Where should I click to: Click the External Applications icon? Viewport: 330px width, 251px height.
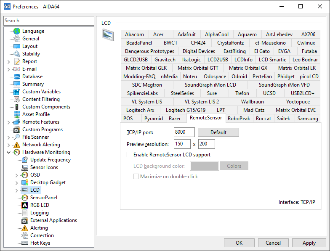[24, 220]
